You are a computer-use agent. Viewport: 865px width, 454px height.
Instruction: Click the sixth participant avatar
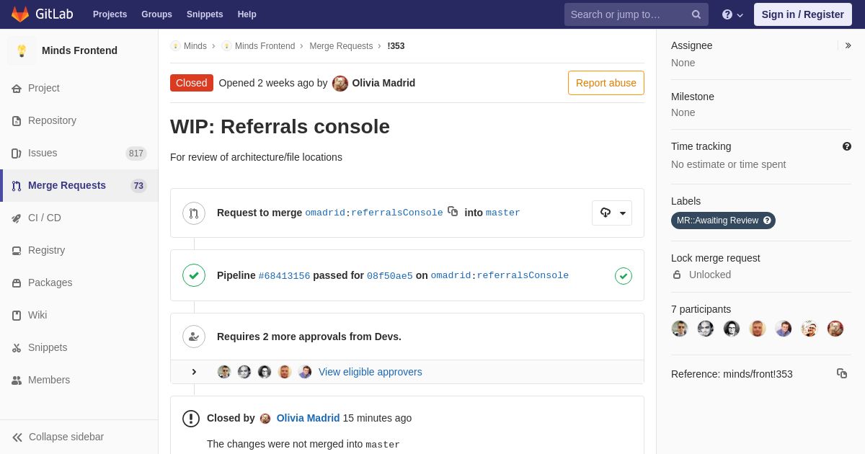809,329
